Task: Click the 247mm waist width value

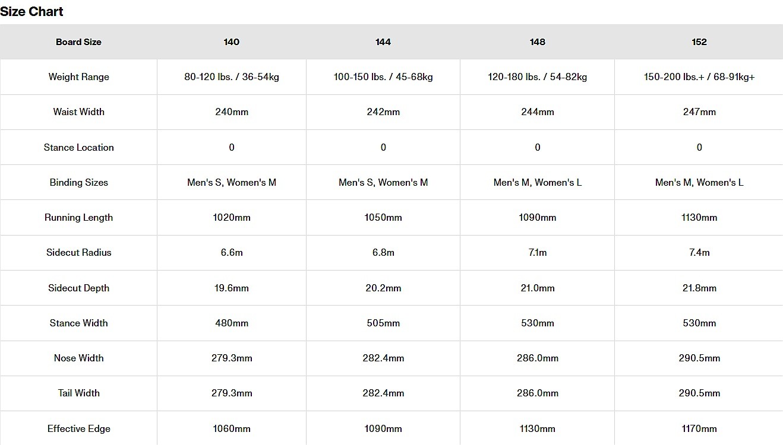Action: pos(699,112)
